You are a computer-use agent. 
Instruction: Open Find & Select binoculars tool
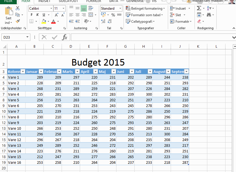click(209, 15)
